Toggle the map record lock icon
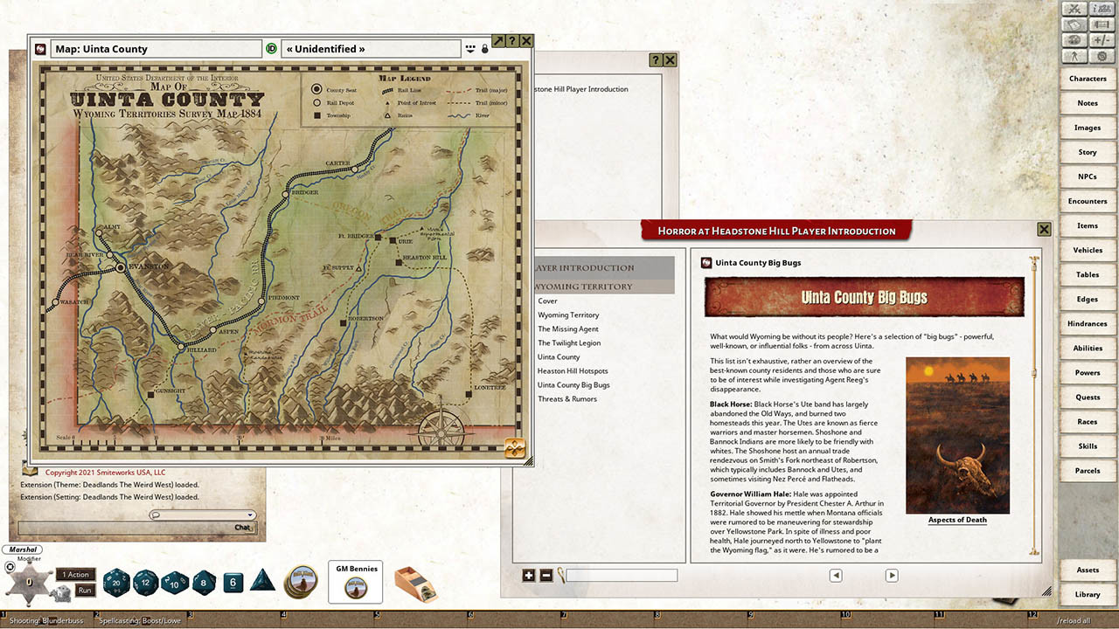Image resolution: width=1119 pixels, height=629 pixels. tap(485, 49)
